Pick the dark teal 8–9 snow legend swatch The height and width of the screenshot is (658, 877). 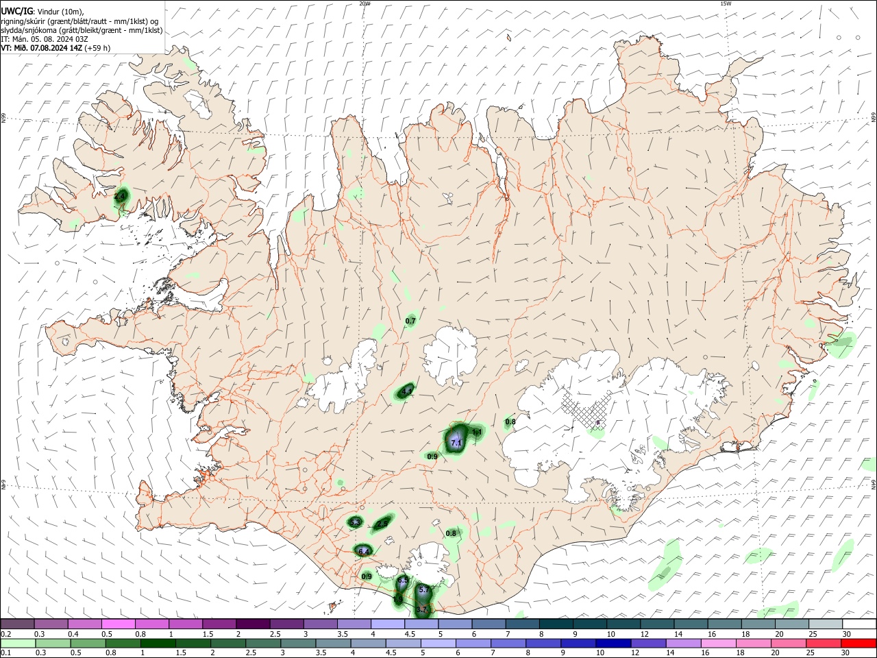pyautogui.click(x=556, y=624)
